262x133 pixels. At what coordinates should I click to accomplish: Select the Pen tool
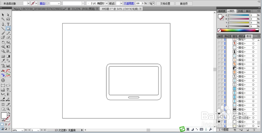[x=3, y=24]
